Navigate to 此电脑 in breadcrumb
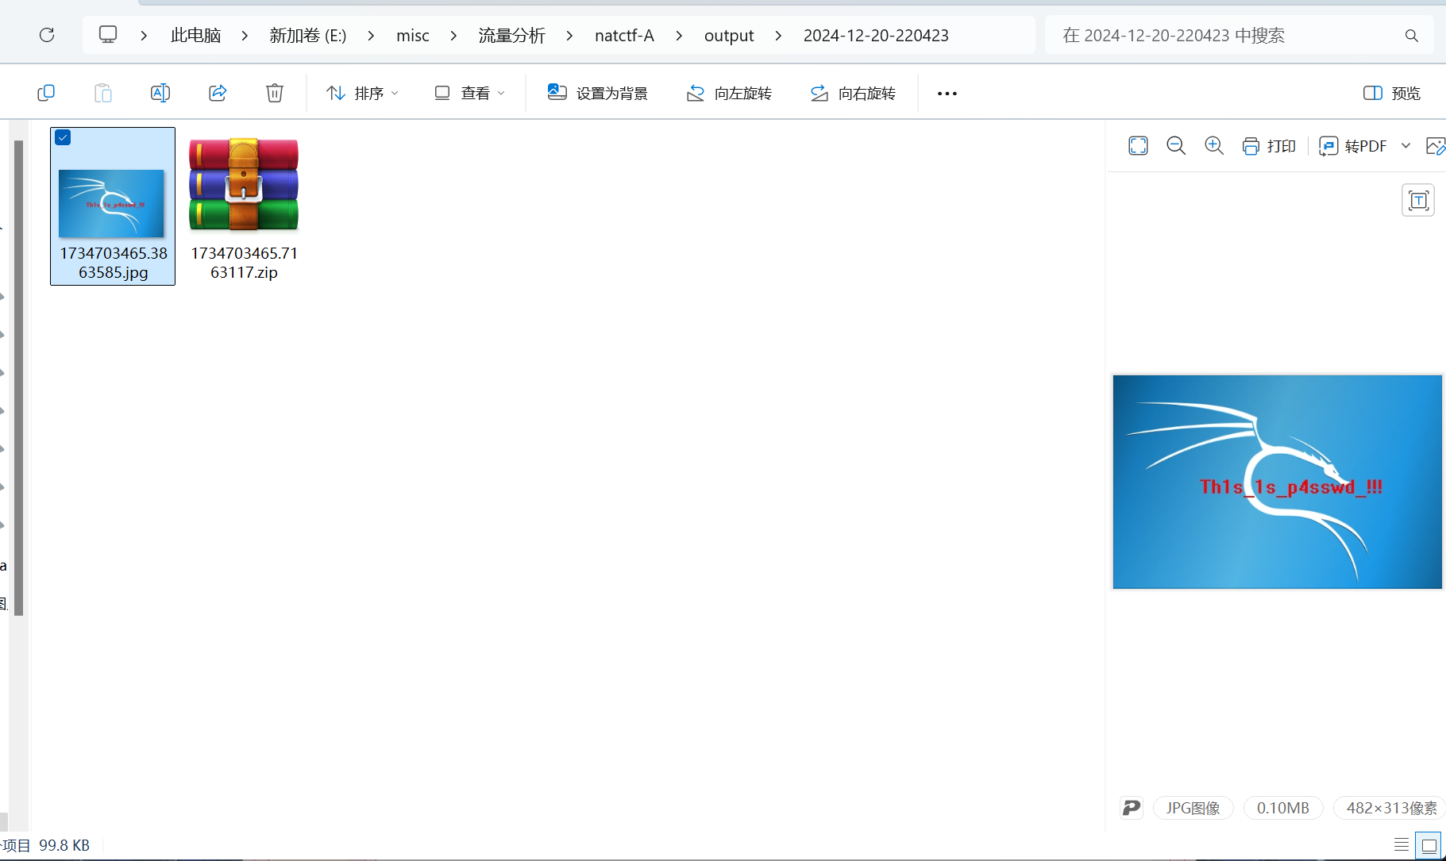The height and width of the screenshot is (861, 1446). pos(195,36)
